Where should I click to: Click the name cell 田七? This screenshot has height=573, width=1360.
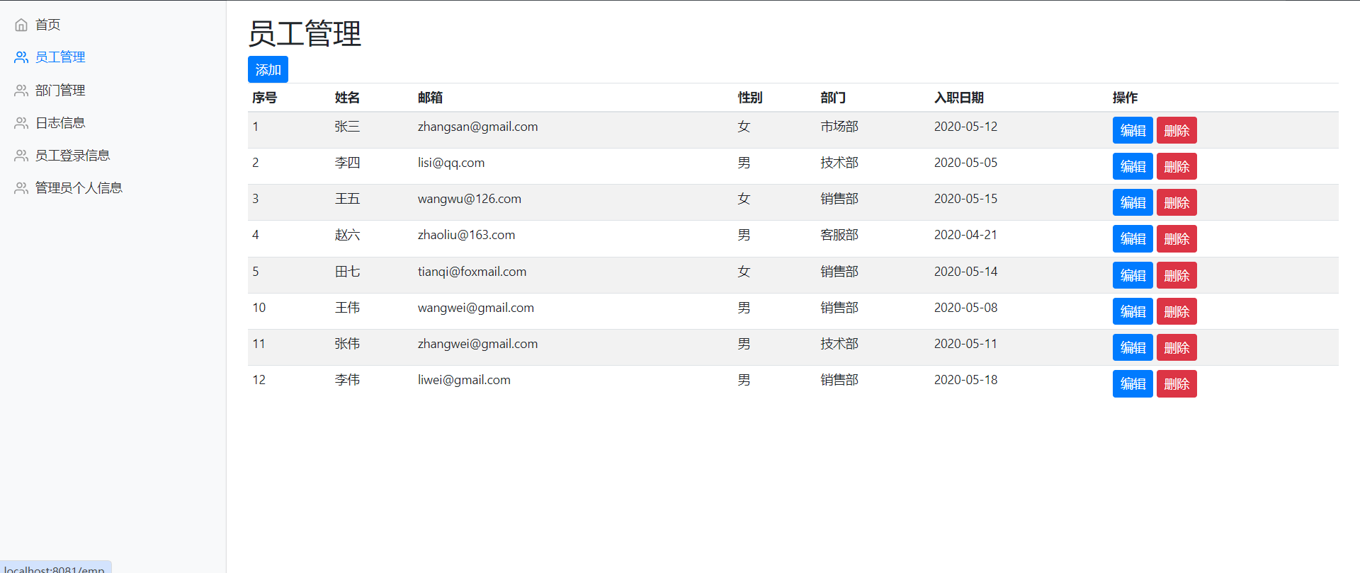pos(347,272)
